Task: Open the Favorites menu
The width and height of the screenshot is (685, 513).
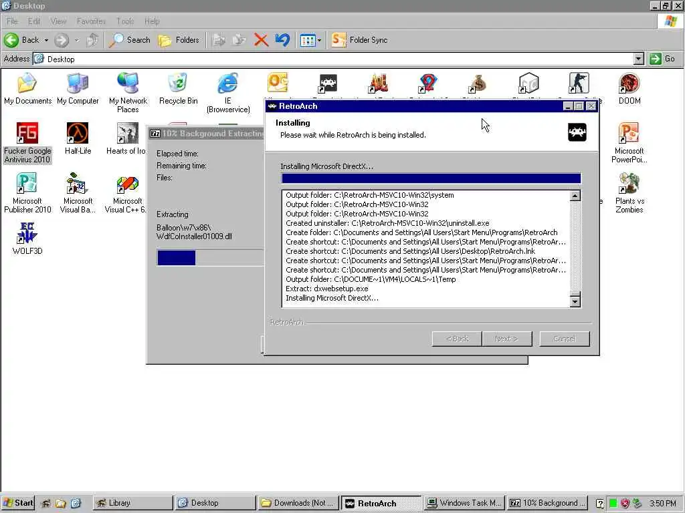Action: point(91,21)
